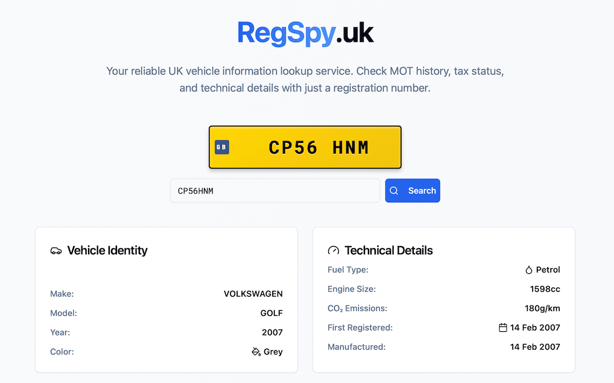Click the car icon beside Vehicle Identity

[56, 251]
